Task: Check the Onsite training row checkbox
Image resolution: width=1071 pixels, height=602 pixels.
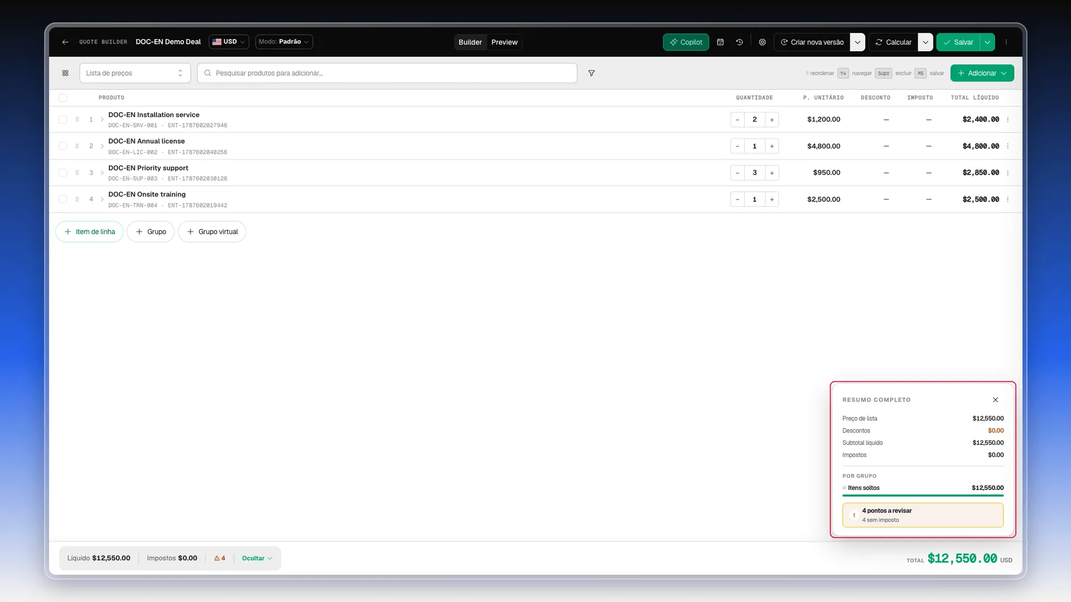Action: [63, 199]
